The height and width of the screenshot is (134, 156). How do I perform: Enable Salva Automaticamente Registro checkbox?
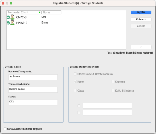point(5,129)
